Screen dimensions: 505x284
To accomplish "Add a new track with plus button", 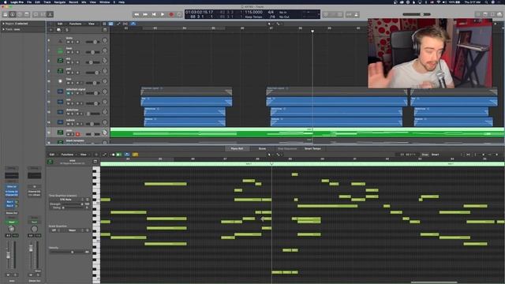I will [x=50, y=30].
